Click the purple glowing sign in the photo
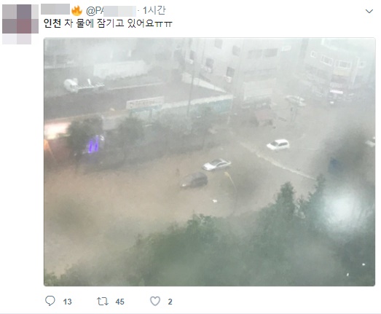 pos(94,144)
